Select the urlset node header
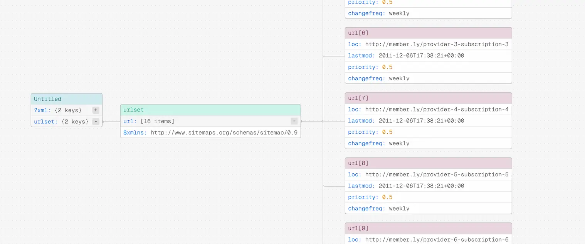This screenshot has height=244, width=585. 210,110
